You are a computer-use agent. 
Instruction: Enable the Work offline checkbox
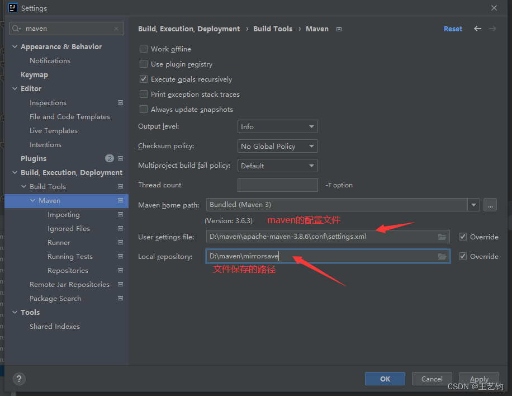pyautogui.click(x=144, y=49)
